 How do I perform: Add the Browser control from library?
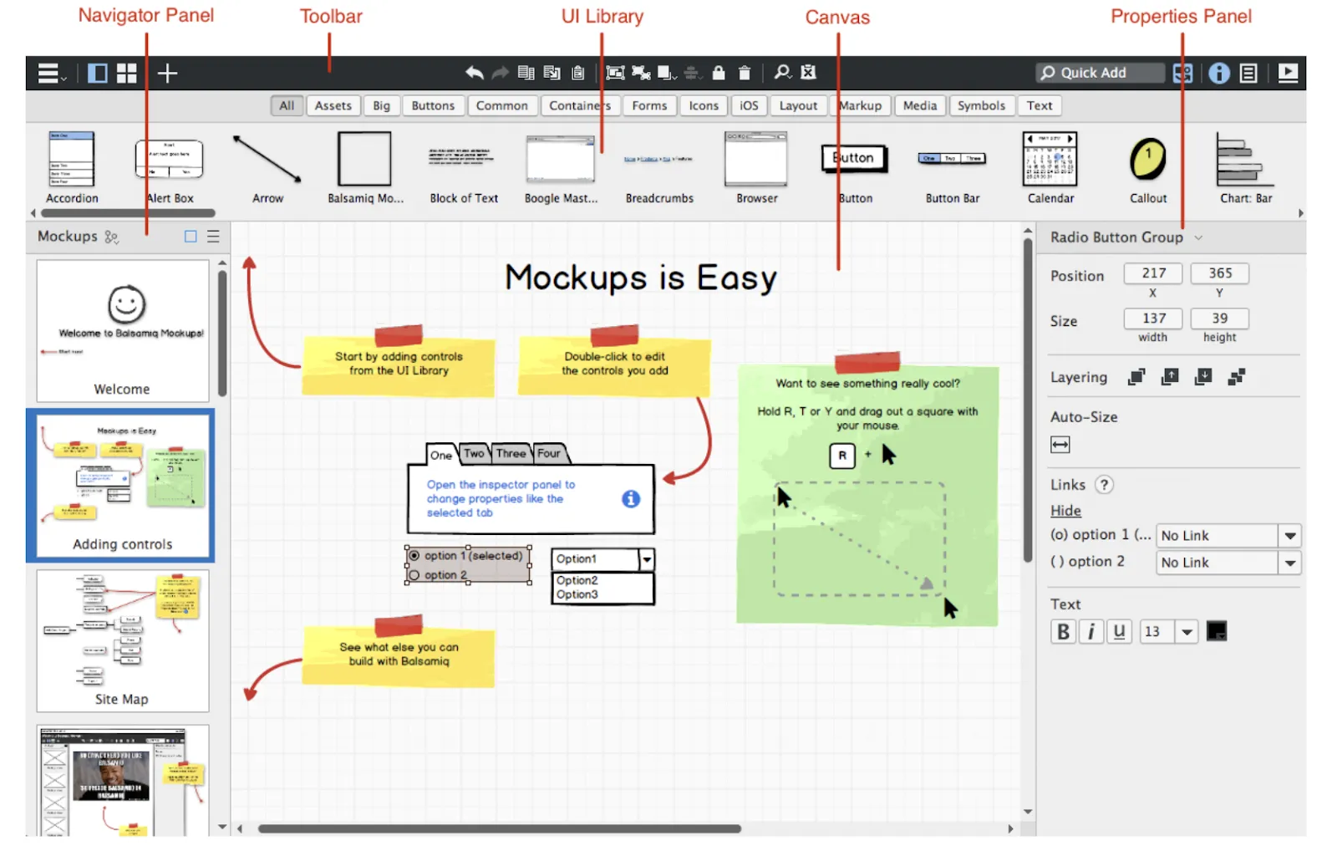[x=756, y=167]
